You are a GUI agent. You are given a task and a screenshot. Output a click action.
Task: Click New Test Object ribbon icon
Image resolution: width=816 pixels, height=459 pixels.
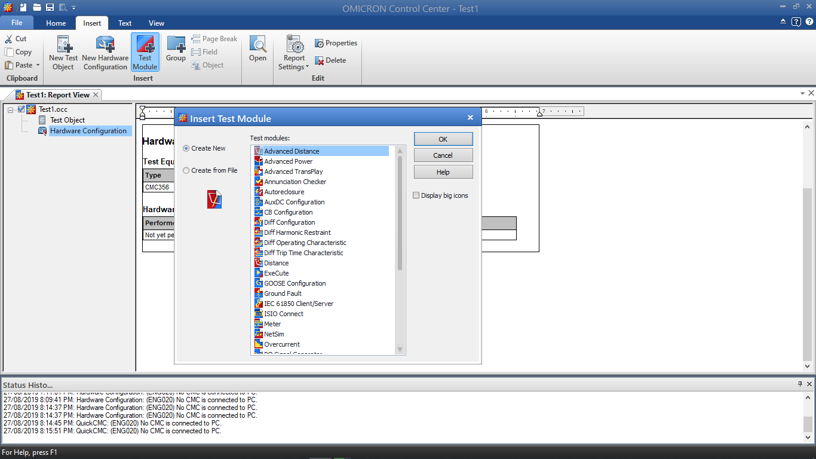[x=63, y=53]
